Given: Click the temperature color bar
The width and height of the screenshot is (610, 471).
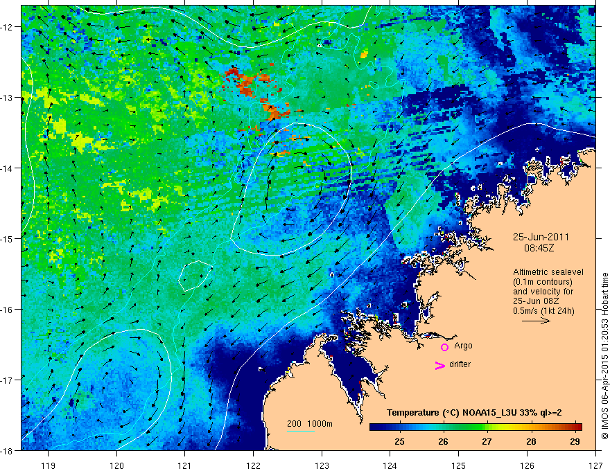Looking at the screenshot, I should pyautogui.click(x=476, y=427).
